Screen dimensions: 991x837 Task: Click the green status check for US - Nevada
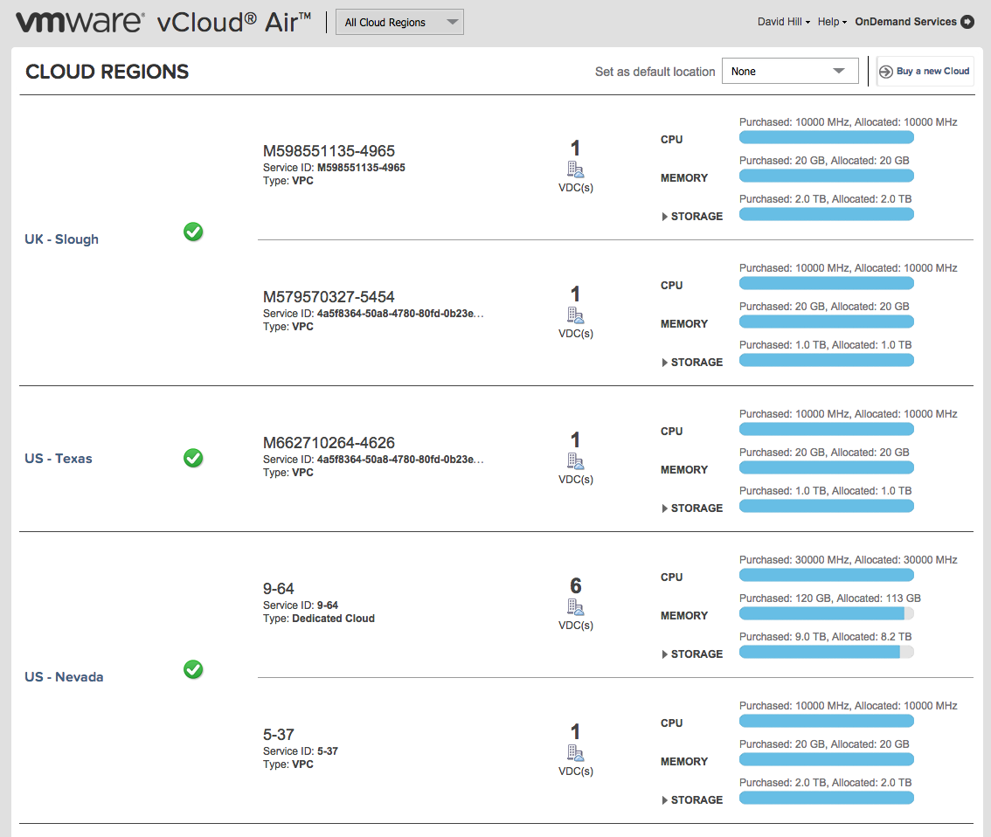click(x=193, y=669)
